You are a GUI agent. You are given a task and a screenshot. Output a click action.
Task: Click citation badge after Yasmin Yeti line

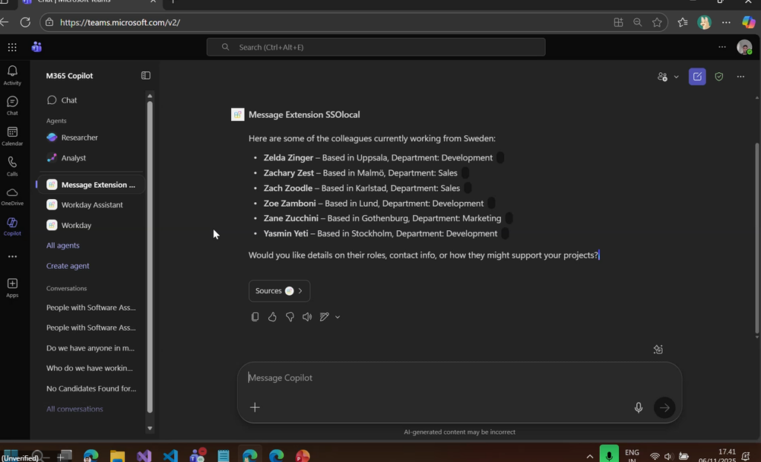pos(505,233)
